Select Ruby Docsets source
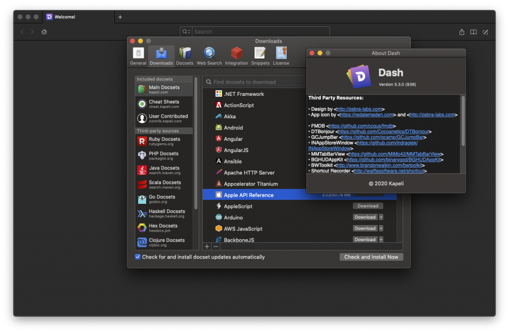The height and width of the screenshot is (333, 509). [164, 141]
